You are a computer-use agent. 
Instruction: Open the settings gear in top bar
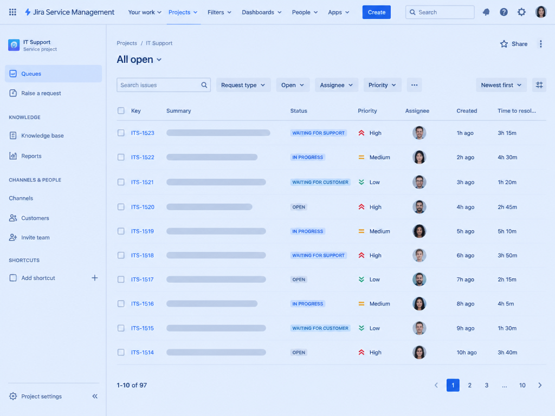tap(521, 12)
